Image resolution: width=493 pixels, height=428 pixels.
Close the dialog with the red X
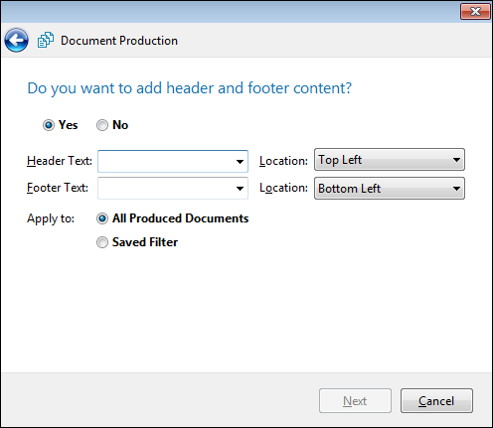[475, 12]
